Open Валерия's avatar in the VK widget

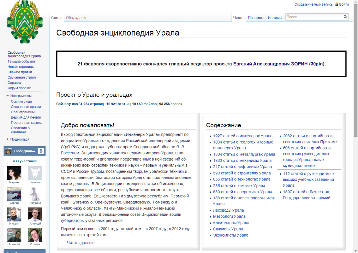[x=35, y=173]
